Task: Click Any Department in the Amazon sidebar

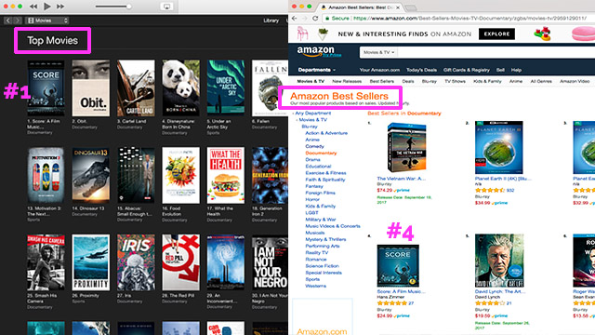Action: pyautogui.click(x=313, y=114)
